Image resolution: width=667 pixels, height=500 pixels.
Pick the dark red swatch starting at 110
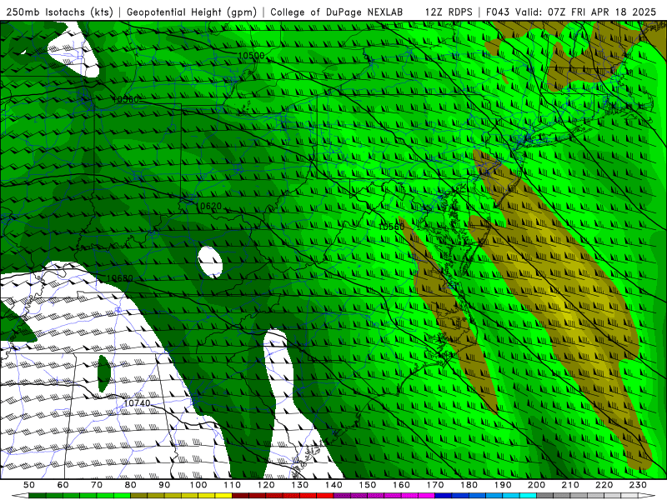pyautogui.click(x=240, y=496)
